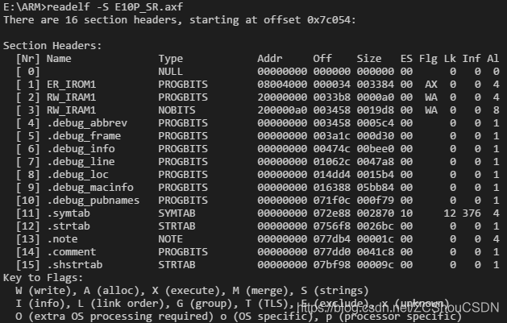Select the RW_IRAM1 PROGBITS row name
The image size is (507, 323).
[x=71, y=97]
